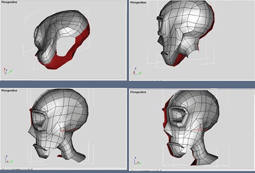Select head model with red outline along face
255x173 pixels.
point(191,128)
